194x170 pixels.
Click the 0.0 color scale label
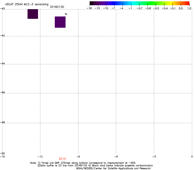[x=181, y=8]
